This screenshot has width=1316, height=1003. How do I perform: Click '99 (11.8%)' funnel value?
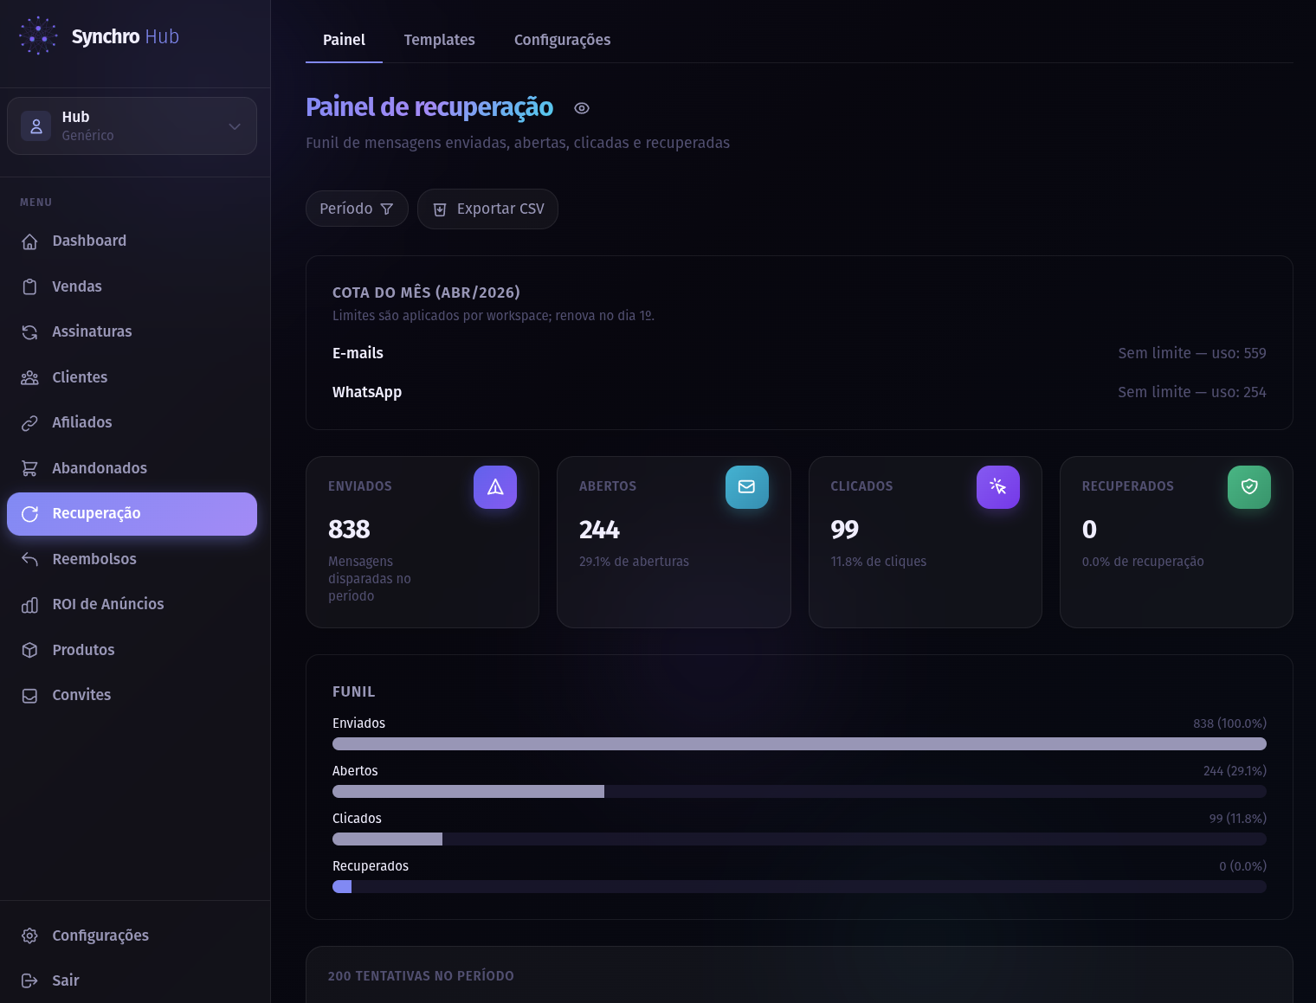[1238, 819]
